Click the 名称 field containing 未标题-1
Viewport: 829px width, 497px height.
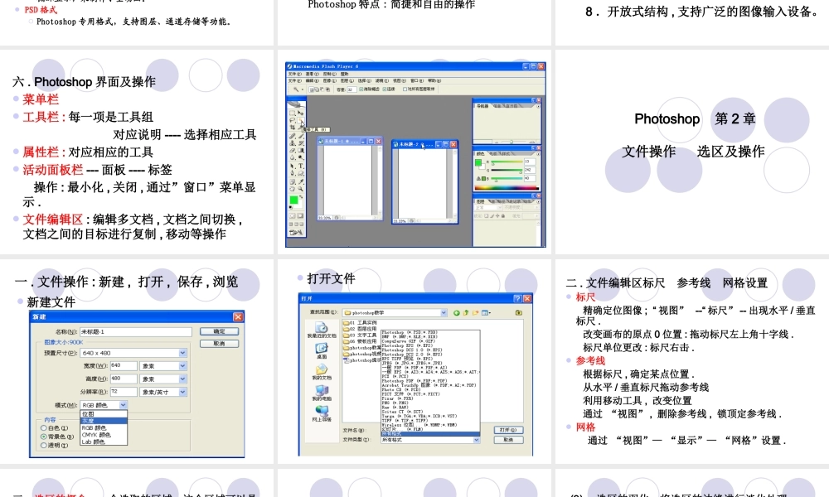click(136, 331)
